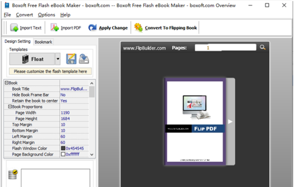Click the Float template button

pyautogui.click(x=32, y=59)
